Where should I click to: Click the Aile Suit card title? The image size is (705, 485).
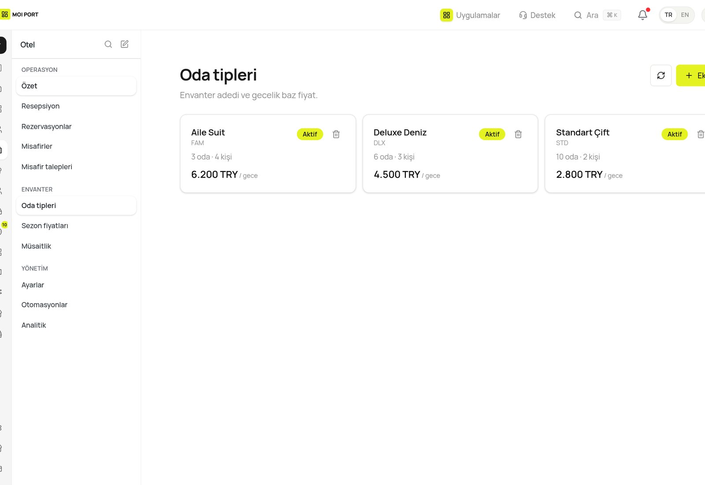208,132
